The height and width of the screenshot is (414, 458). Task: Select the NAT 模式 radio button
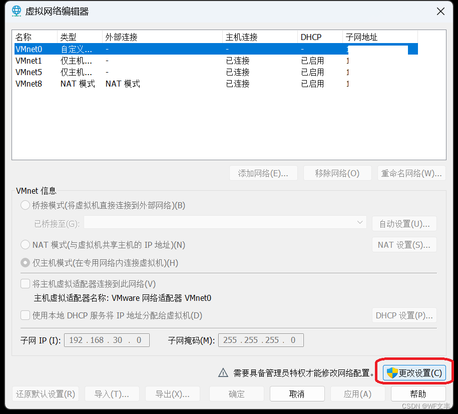tap(25, 244)
